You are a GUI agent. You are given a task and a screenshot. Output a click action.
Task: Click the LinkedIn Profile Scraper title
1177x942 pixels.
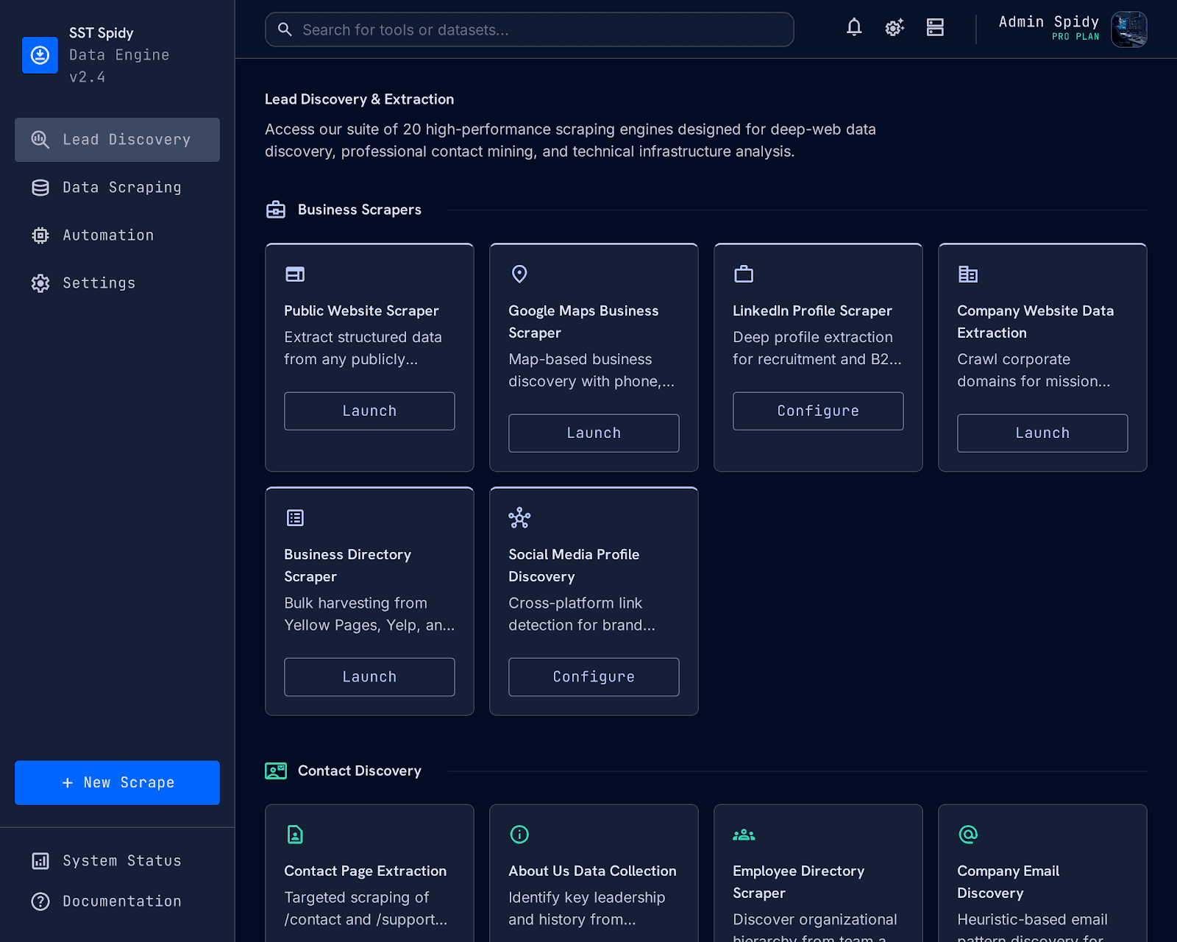click(x=812, y=311)
